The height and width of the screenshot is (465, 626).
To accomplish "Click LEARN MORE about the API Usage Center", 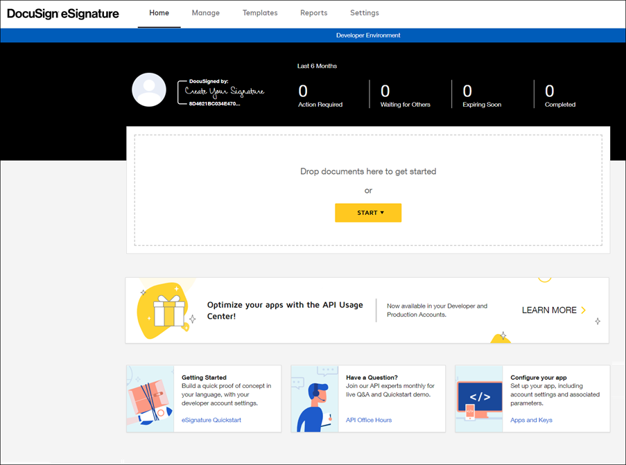I will click(548, 310).
